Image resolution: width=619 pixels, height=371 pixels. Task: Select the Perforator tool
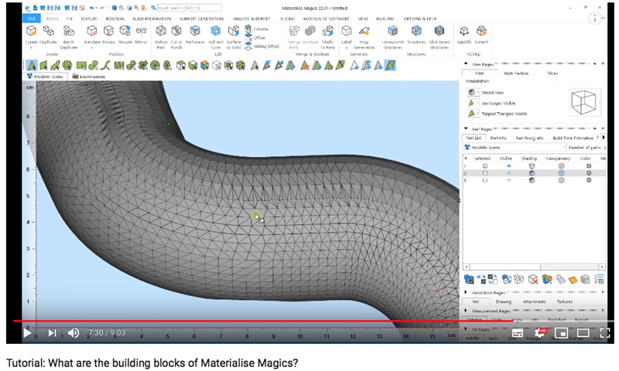pyautogui.click(x=197, y=32)
